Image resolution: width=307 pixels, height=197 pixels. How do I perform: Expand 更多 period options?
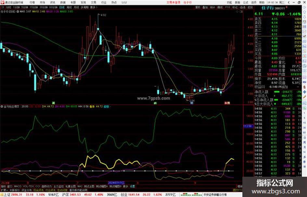click(94, 7)
